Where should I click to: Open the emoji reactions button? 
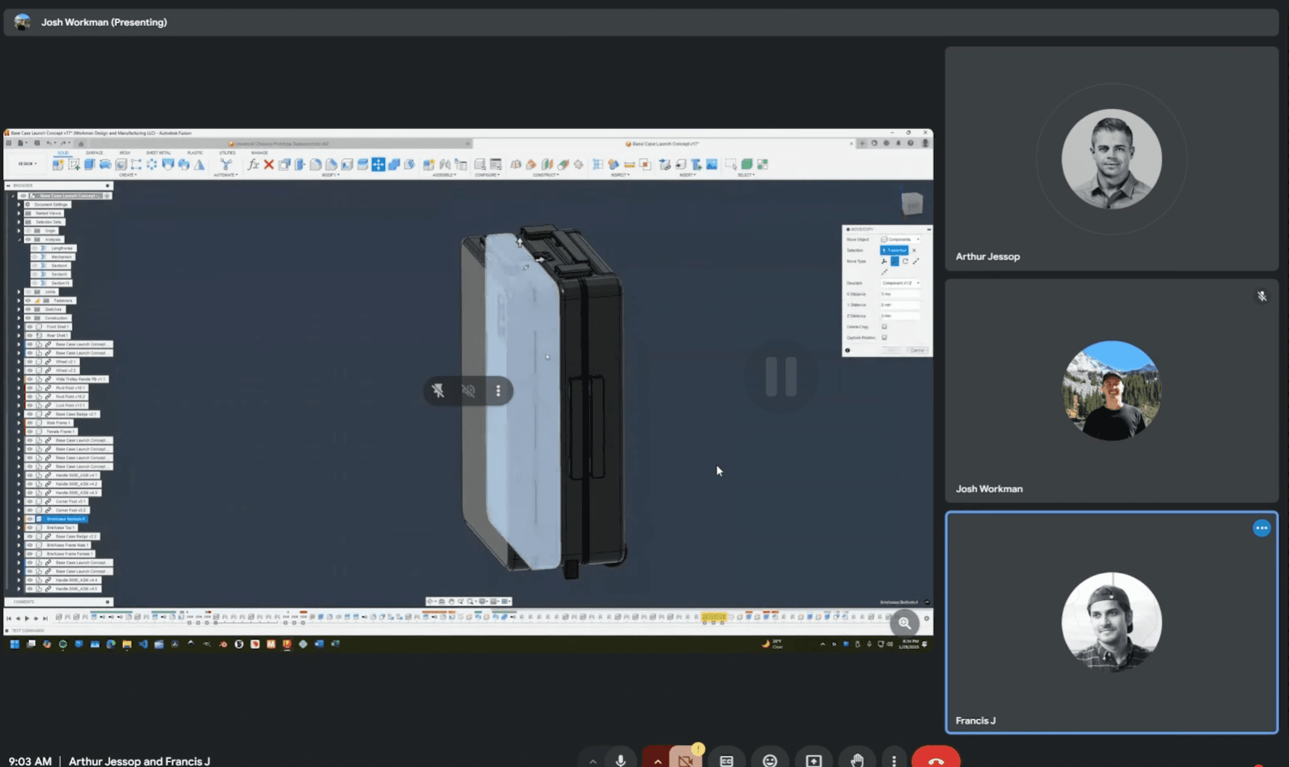770,760
